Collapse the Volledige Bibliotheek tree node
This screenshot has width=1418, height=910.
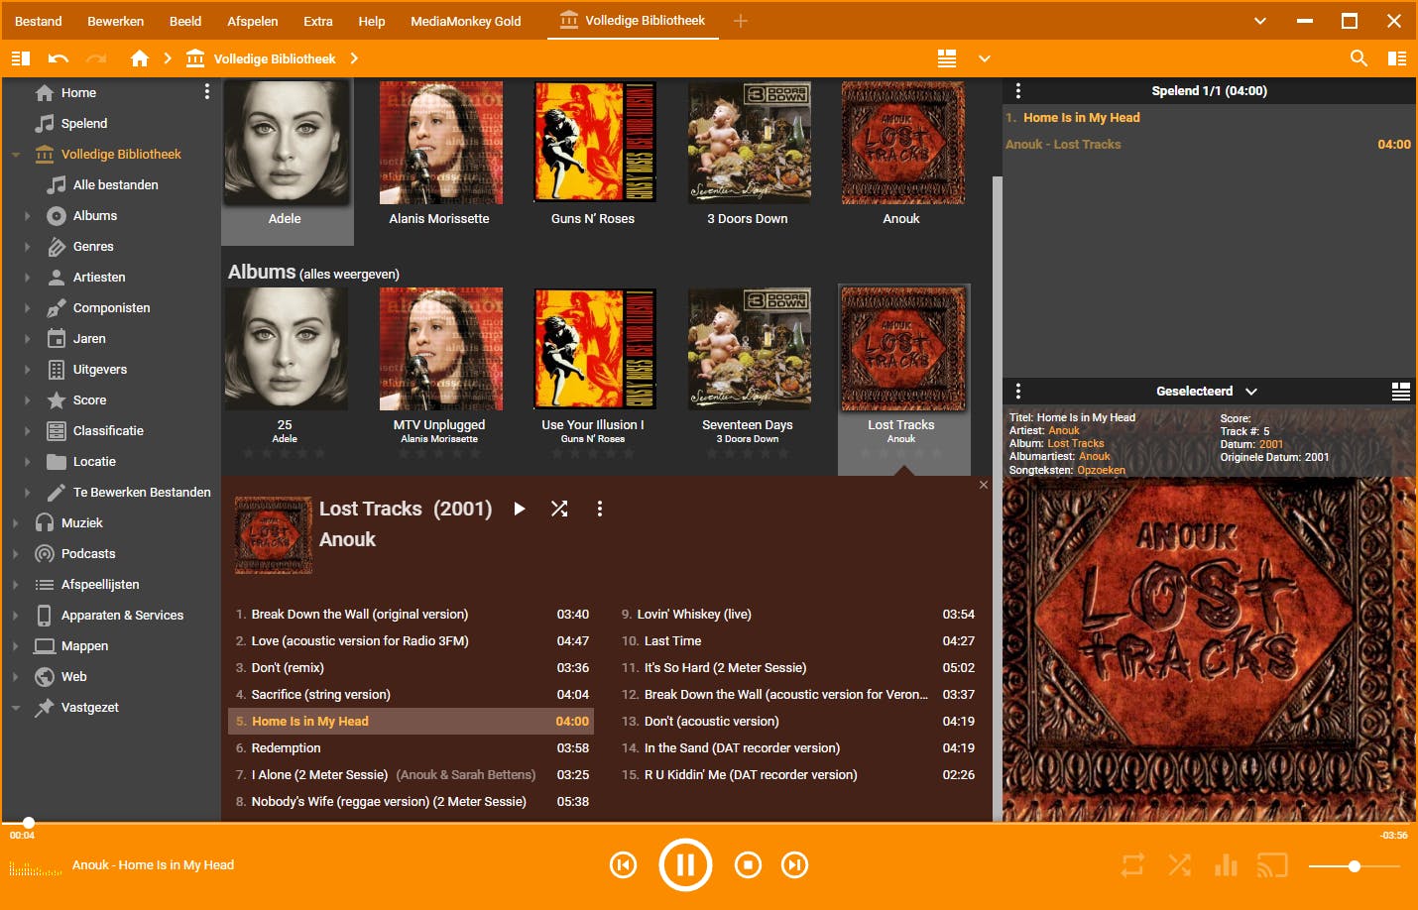[16, 155]
